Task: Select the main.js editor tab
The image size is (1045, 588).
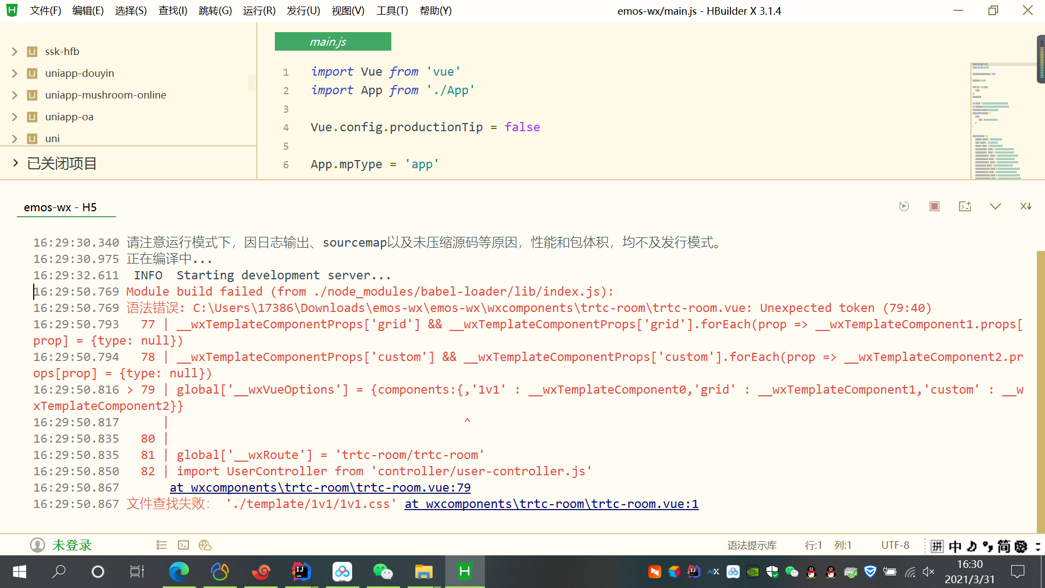Action: point(333,41)
